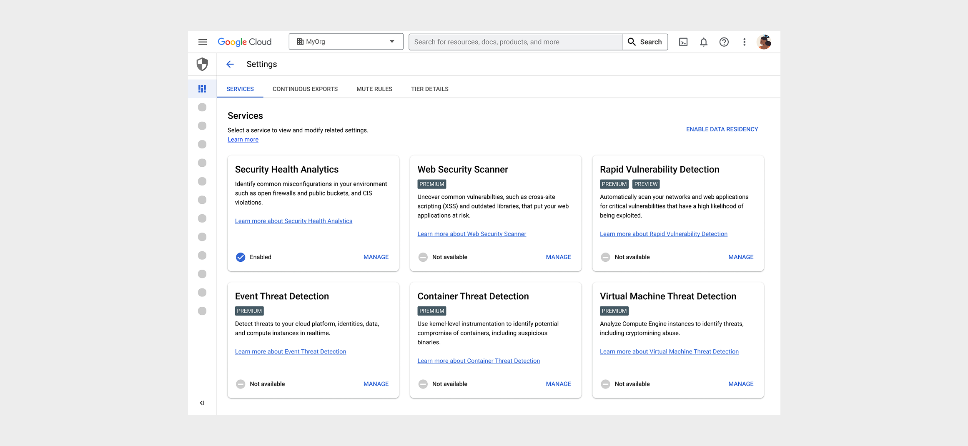Click the Enabled checkmark icon
The image size is (968, 446).
(241, 257)
